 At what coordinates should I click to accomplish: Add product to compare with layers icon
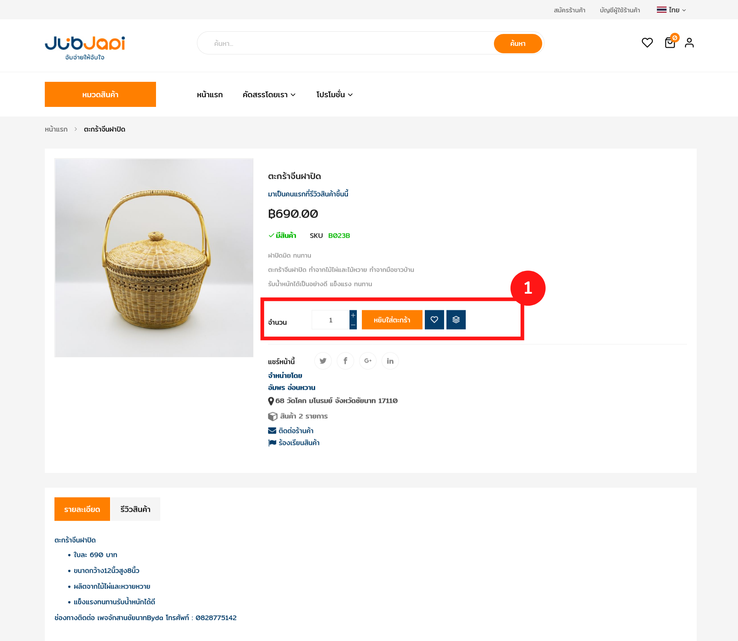(456, 320)
